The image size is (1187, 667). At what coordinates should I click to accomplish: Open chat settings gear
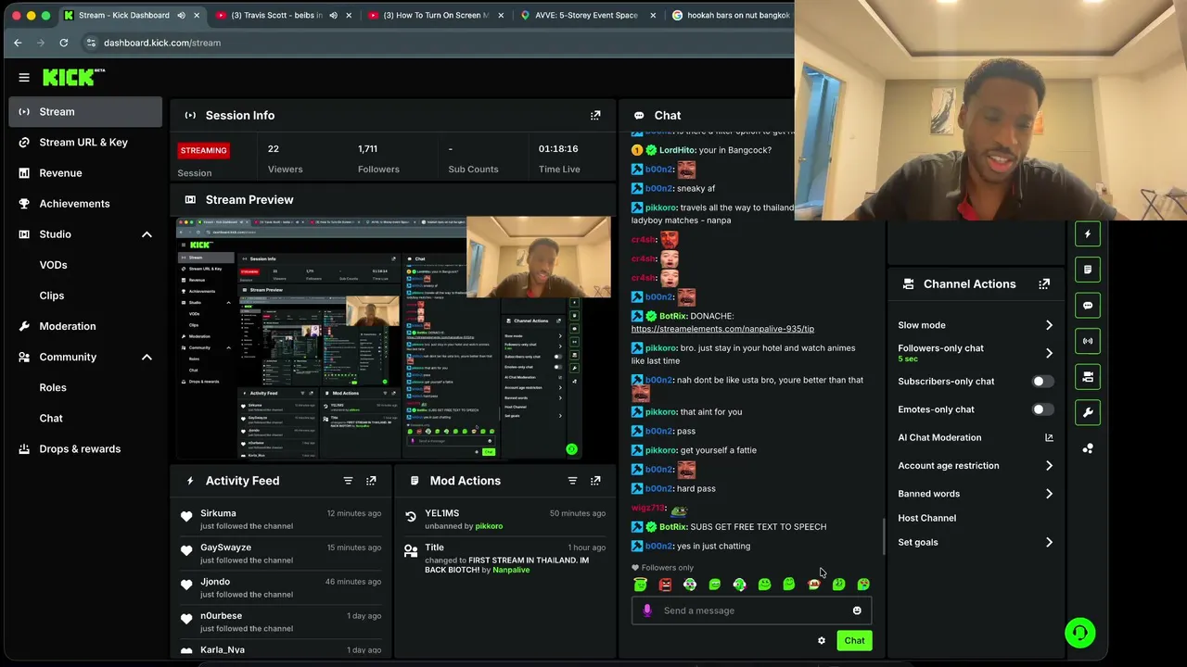click(822, 640)
